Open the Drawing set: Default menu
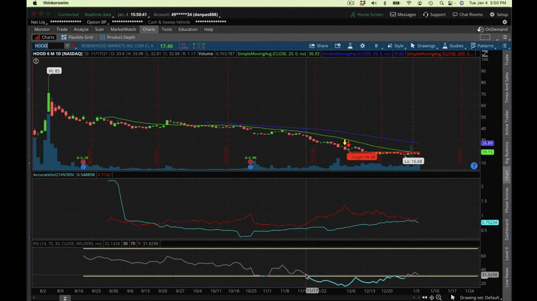Image resolution: width=537 pixels, height=301 pixels. pyautogui.click(x=481, y=297)
